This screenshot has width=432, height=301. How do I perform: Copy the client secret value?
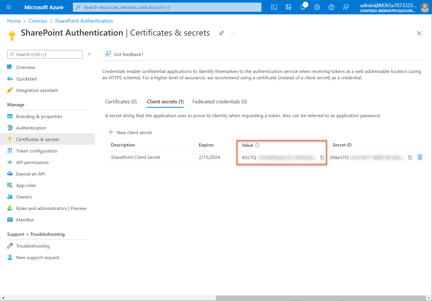322,157
